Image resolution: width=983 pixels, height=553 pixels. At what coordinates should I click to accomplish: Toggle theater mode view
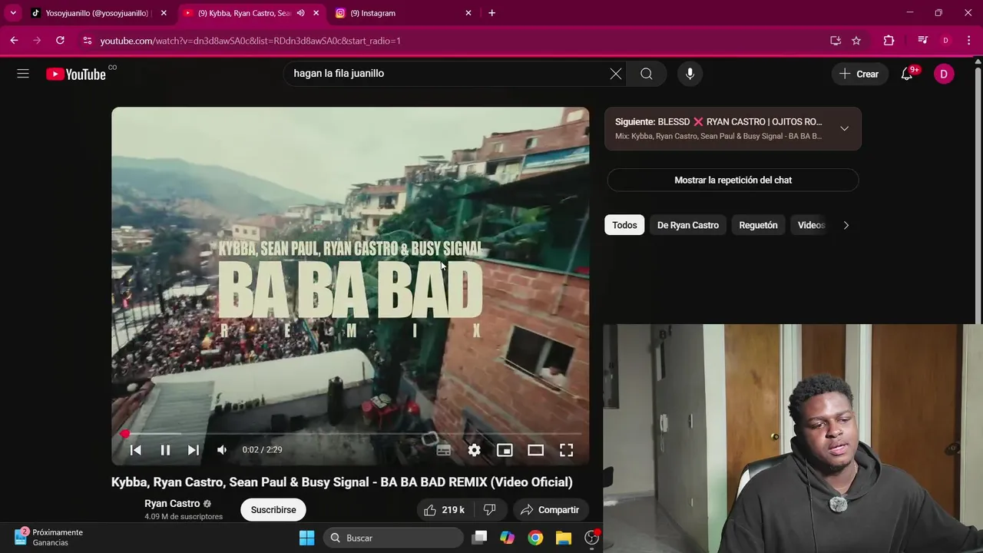pos(535,450)
